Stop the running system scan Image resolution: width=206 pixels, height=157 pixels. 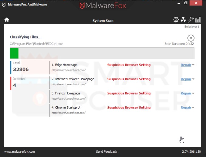[x=191, y=38]
